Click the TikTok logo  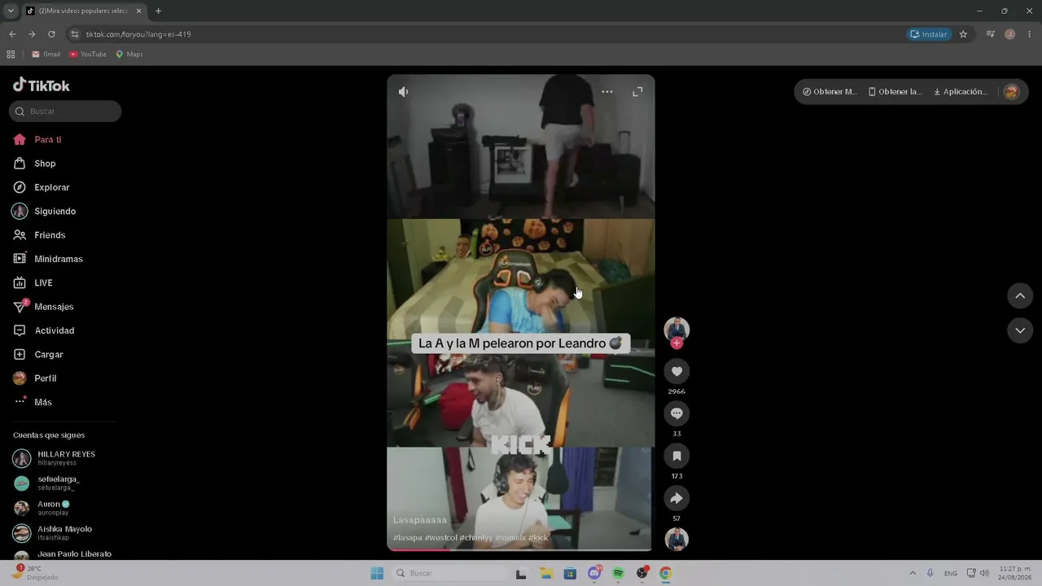point(42,85)
